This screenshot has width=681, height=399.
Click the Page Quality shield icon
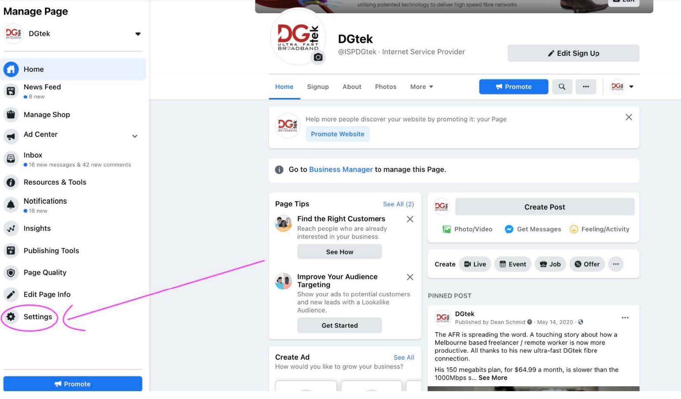click(11, 272)
